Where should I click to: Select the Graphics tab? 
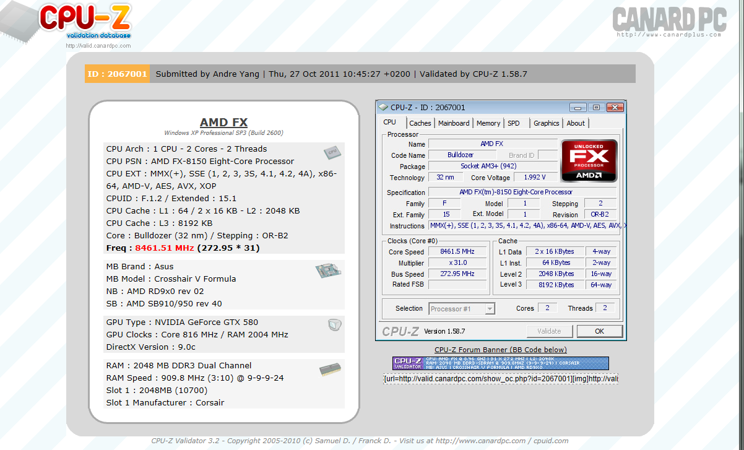pos(547,123)
